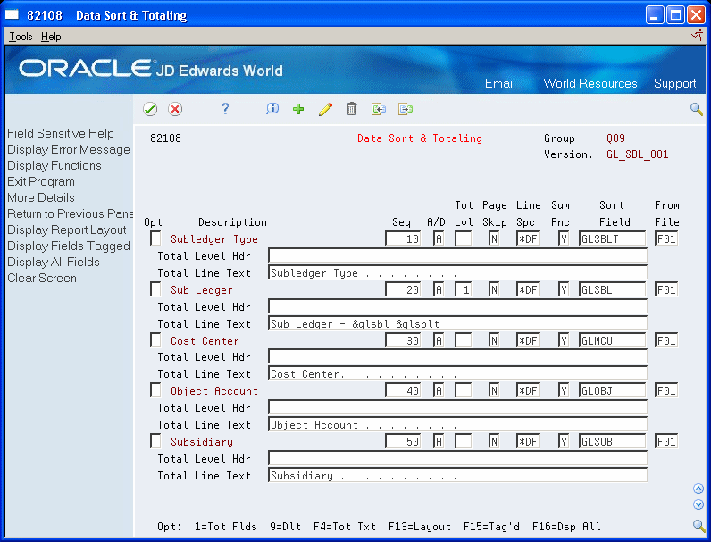This screenshot has height=542, width=711.
Task: Click Sort Field GLOBJ
Action: [x=612, y=390]
